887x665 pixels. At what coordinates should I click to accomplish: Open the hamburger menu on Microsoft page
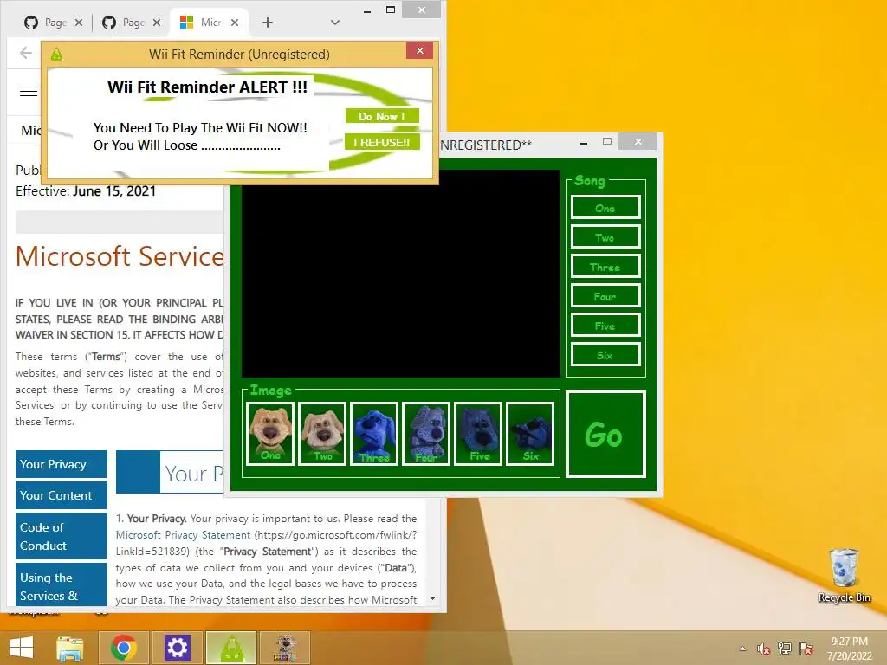coord(29,92)
